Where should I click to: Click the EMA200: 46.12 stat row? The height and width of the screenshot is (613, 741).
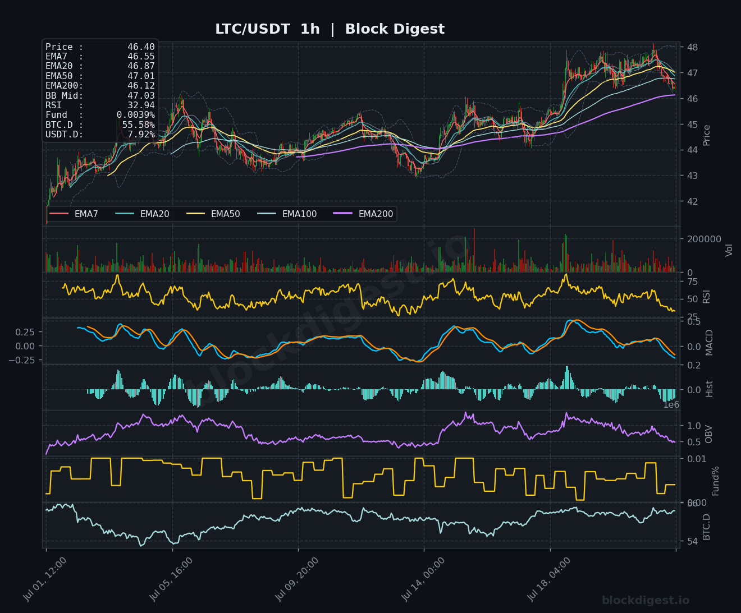(100, 86)
